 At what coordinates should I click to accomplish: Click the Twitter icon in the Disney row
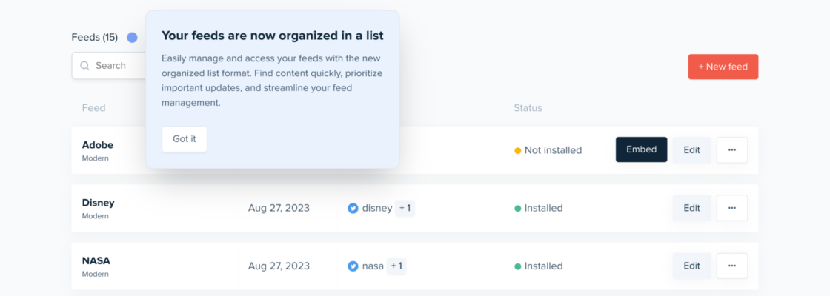coord(353,208)
